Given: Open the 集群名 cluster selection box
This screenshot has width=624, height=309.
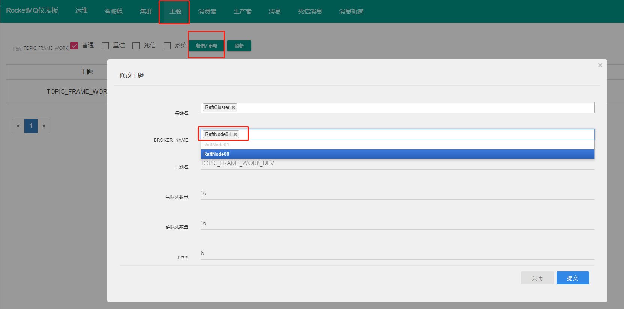Looking at the screenshot, I should pyautogui.click(x=397, y=107).
